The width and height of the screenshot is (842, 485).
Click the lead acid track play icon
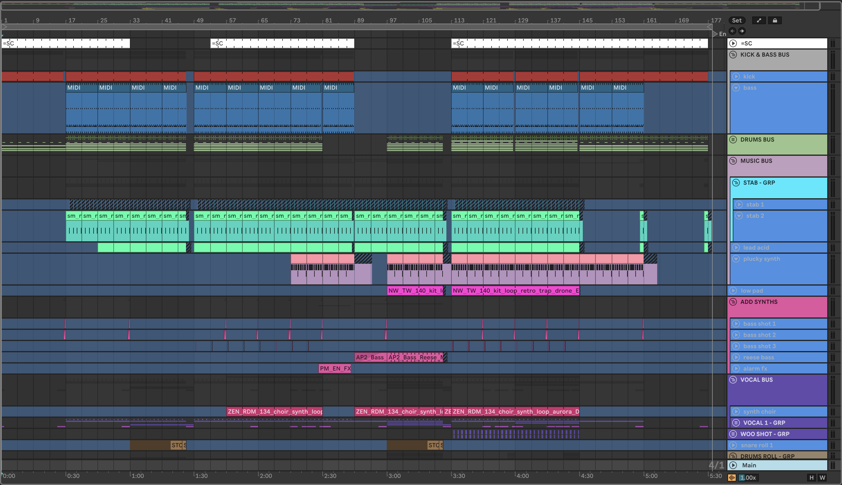[x=736, y=248]
